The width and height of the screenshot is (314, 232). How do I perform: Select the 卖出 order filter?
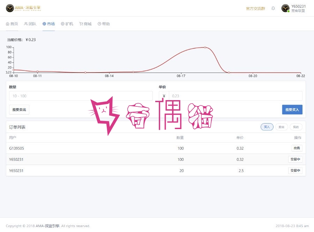click(x=281, y=127)
